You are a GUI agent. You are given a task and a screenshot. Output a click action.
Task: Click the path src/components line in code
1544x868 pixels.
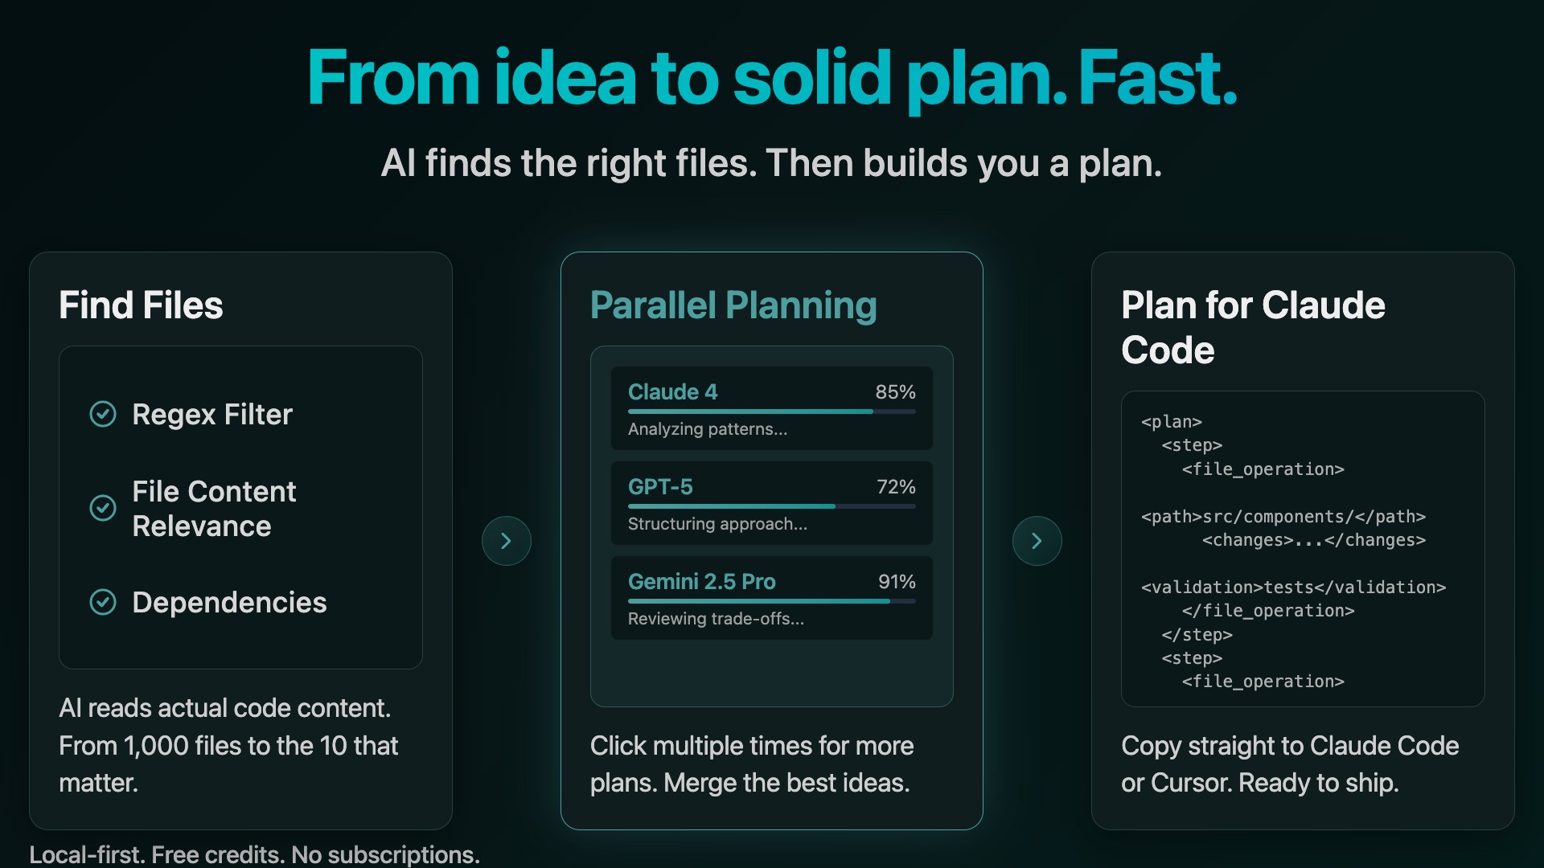tap(1283, 517)
